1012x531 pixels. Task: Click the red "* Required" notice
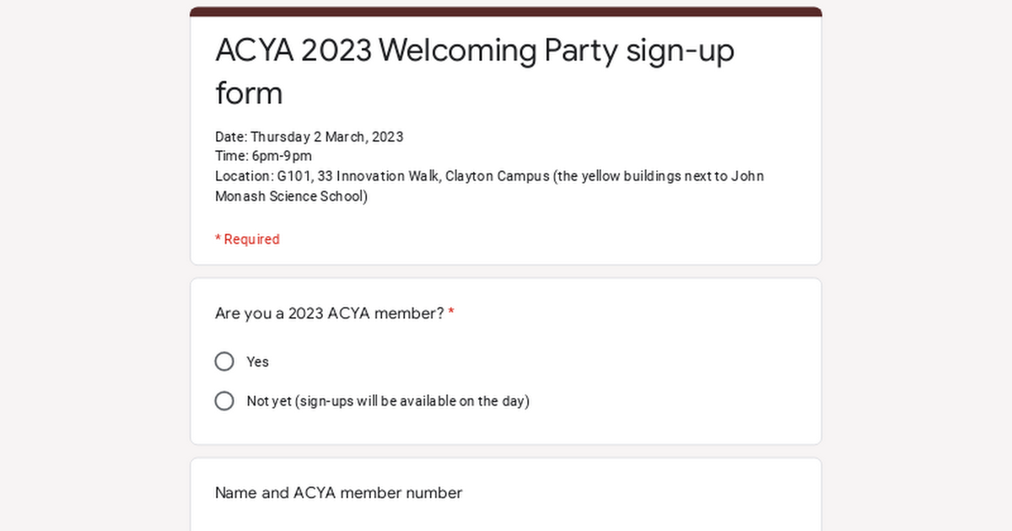(247, 239)
